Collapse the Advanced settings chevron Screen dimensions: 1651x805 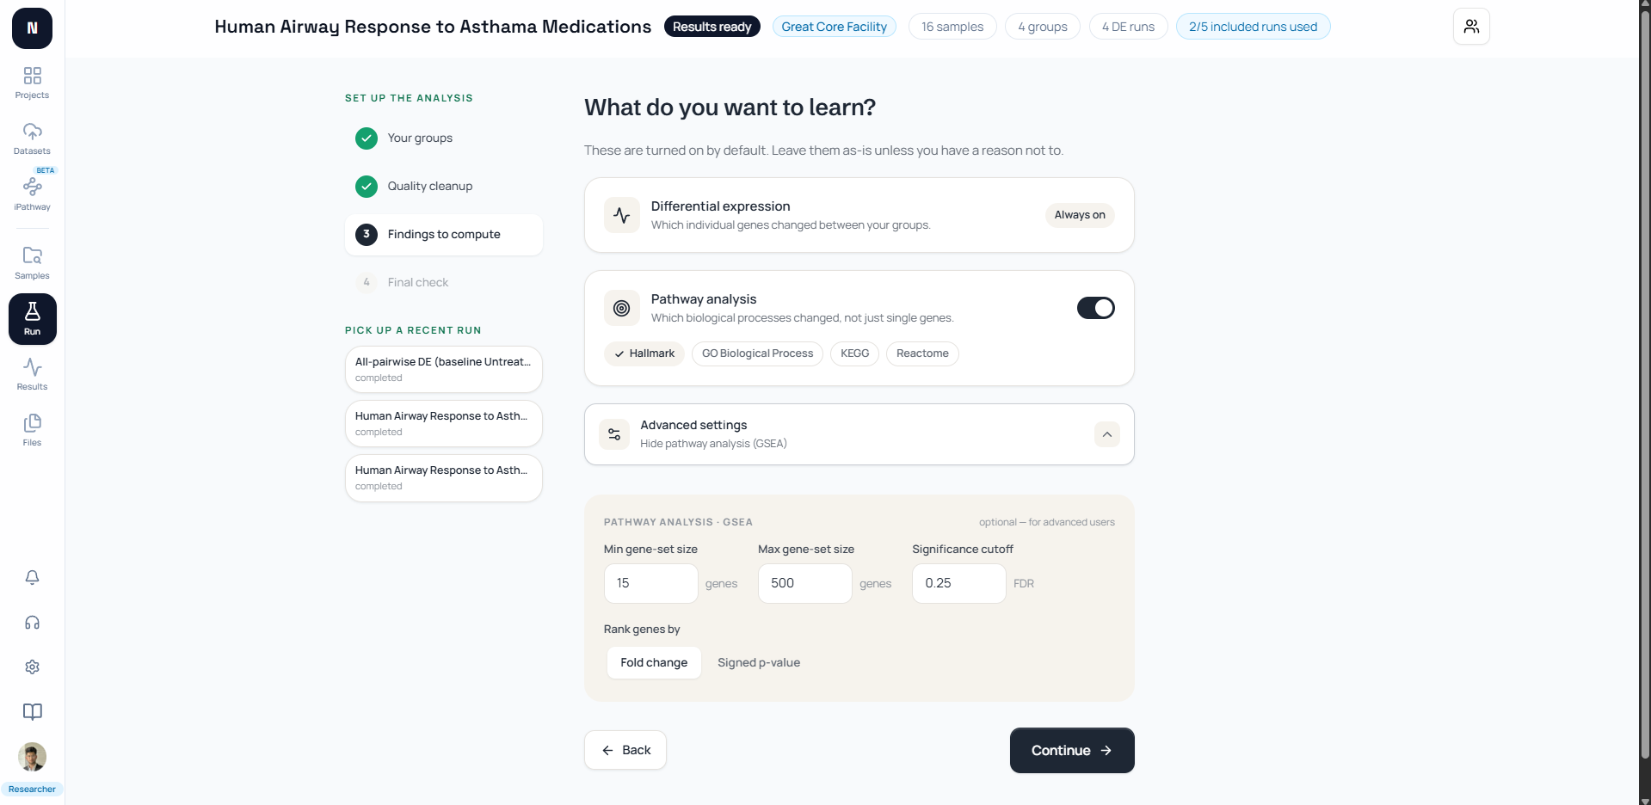pos(1106,434)
